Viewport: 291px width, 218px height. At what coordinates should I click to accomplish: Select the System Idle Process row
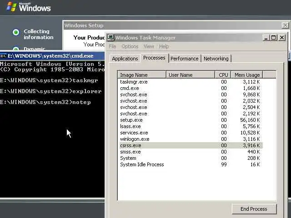tap(190, 164)
